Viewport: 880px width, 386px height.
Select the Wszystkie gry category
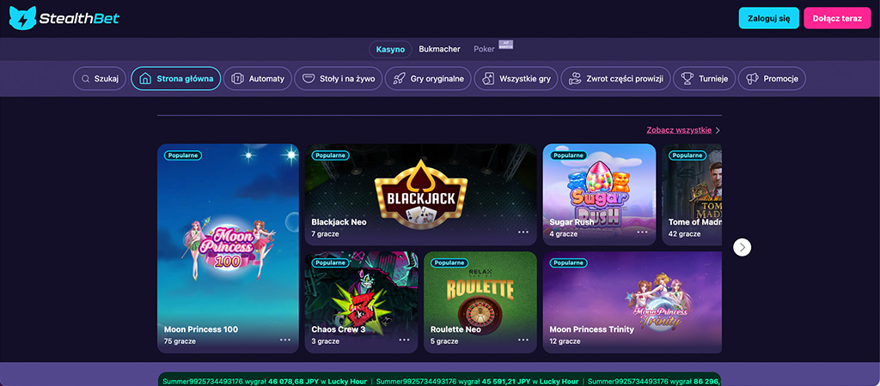(516, 78)
